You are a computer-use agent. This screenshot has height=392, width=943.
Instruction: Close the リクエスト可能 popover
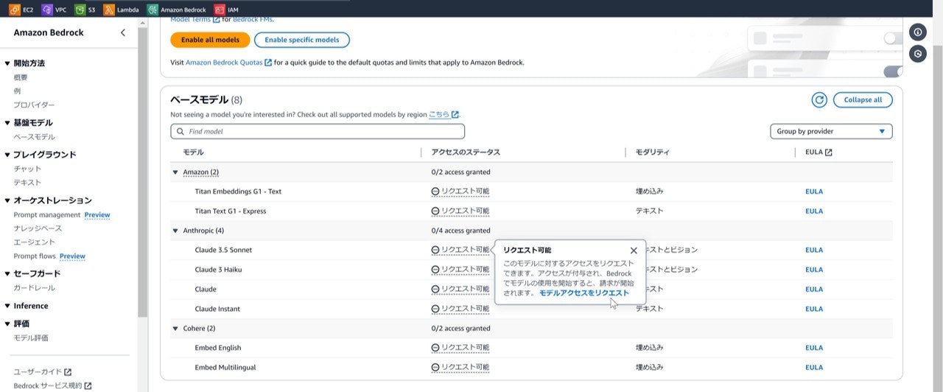(x=634, y=251)
